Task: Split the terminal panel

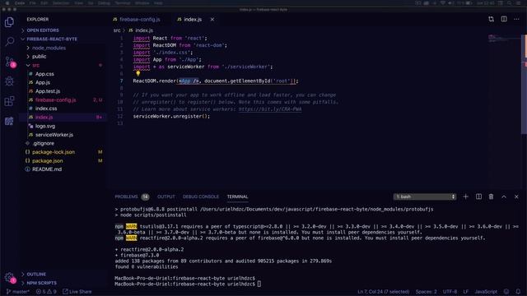Action: 478,197
